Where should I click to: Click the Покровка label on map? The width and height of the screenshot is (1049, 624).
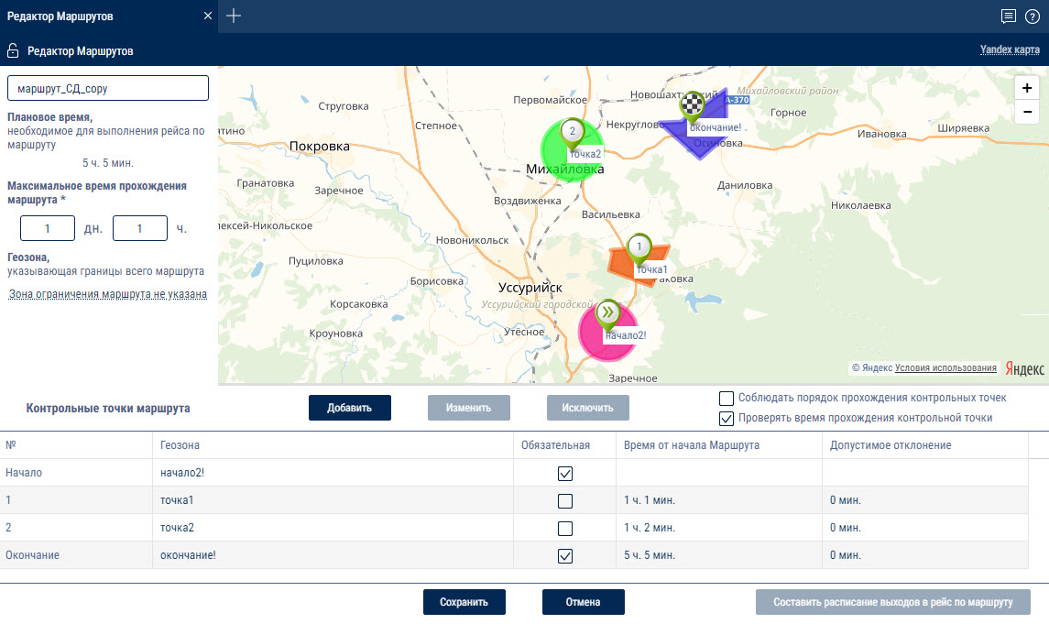320,147
